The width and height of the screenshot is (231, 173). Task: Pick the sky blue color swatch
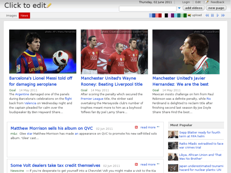click(x=176, y=16)
